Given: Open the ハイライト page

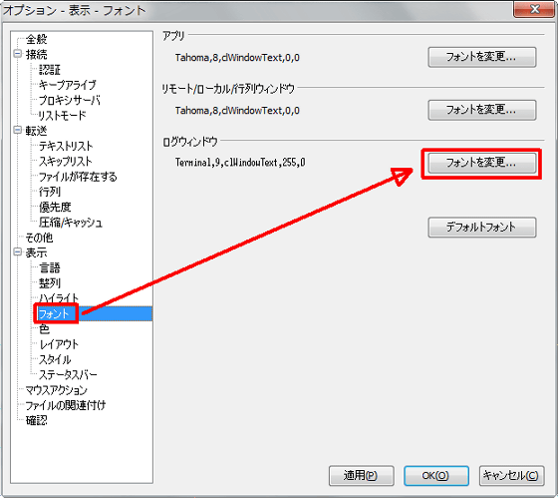Looking at the screenshot, I should (x=59, y=297).
